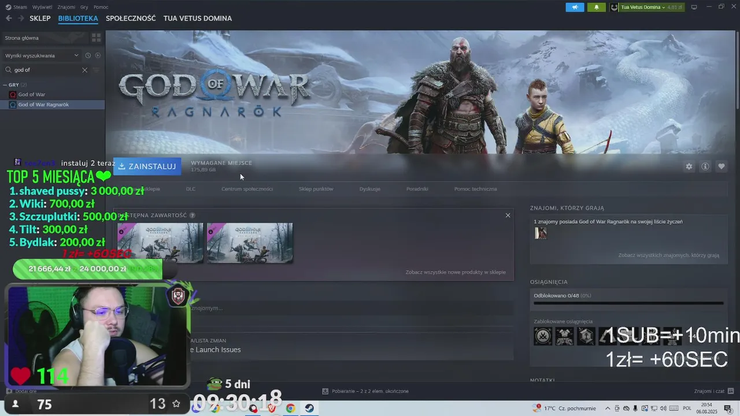Open the wishlisting friend's avatar
The width and height of the screenshot is (740, 416).
[541, 233]
